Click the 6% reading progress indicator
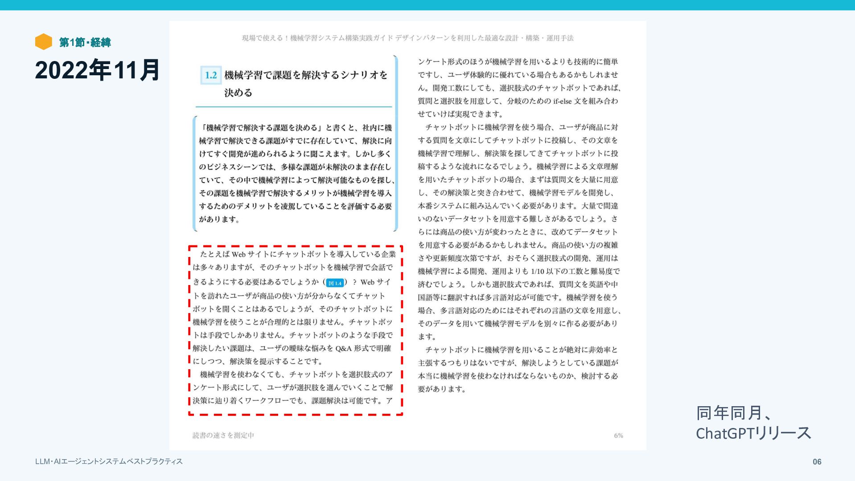This screenshot has width=855, height=481. pos(618,436)
